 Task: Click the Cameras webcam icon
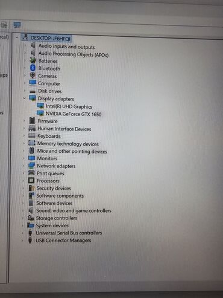pos(33,76)
